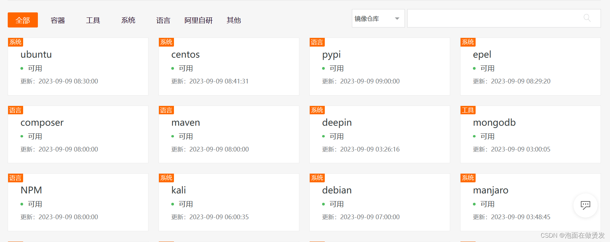610x242 pixels.
Task: Open the pypi mirror card
Action: [x=380, y=66]
